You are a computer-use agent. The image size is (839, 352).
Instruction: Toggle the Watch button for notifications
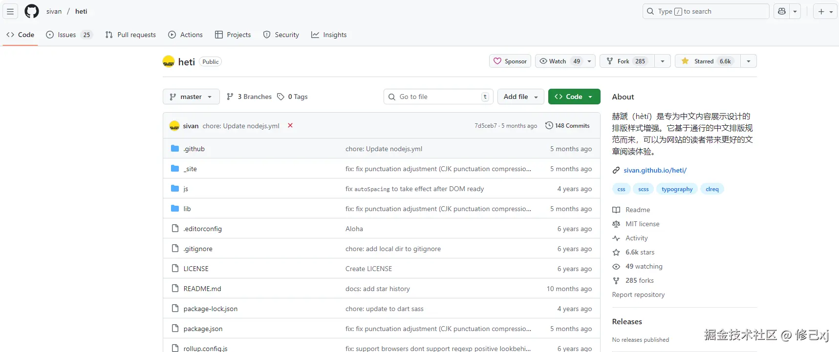(x=559, y=61)
